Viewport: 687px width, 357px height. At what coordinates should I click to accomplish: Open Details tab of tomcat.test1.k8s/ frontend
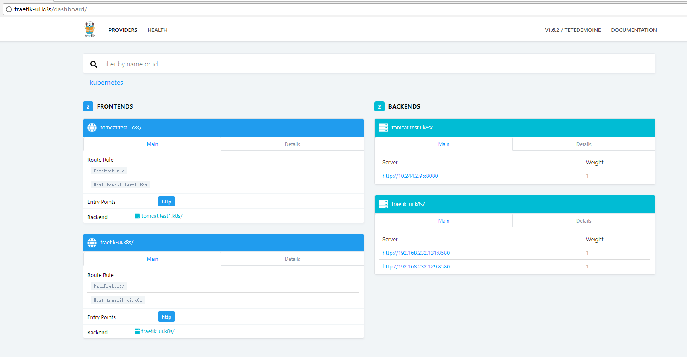pyautogui.click(x=293, y=144)
